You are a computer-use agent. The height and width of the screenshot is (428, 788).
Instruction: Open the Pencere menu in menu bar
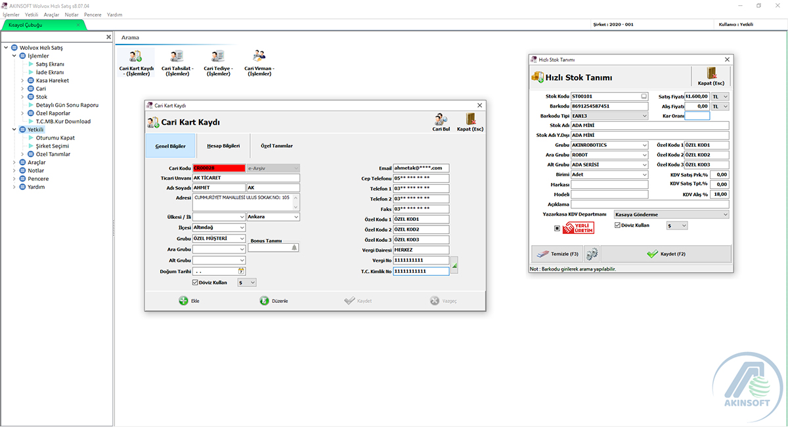pos(93,14)
